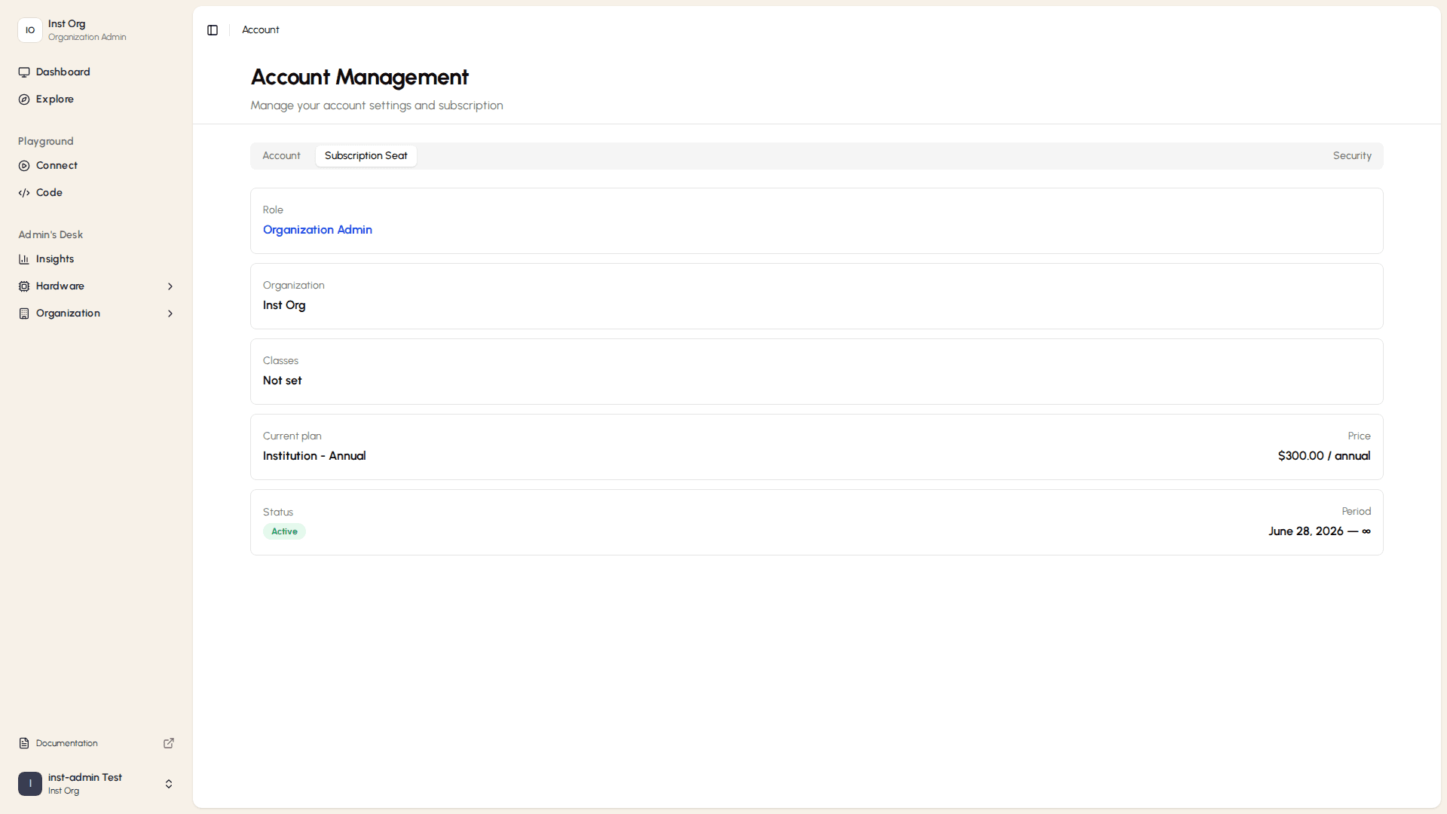Switch to the Account tab
Image resolution: width=1447 pixels, height=814 pixels.
tap(281, 156)
